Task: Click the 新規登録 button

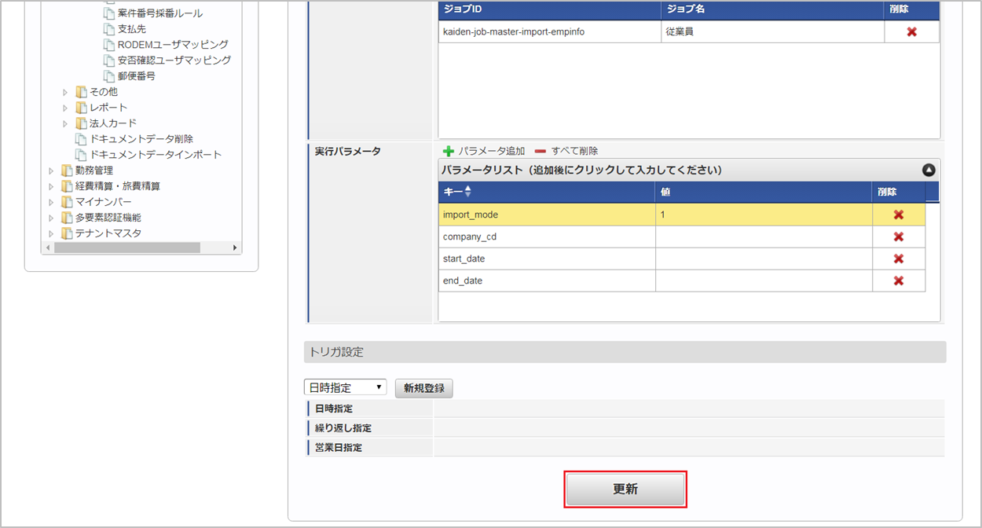Action: [424, 388]
